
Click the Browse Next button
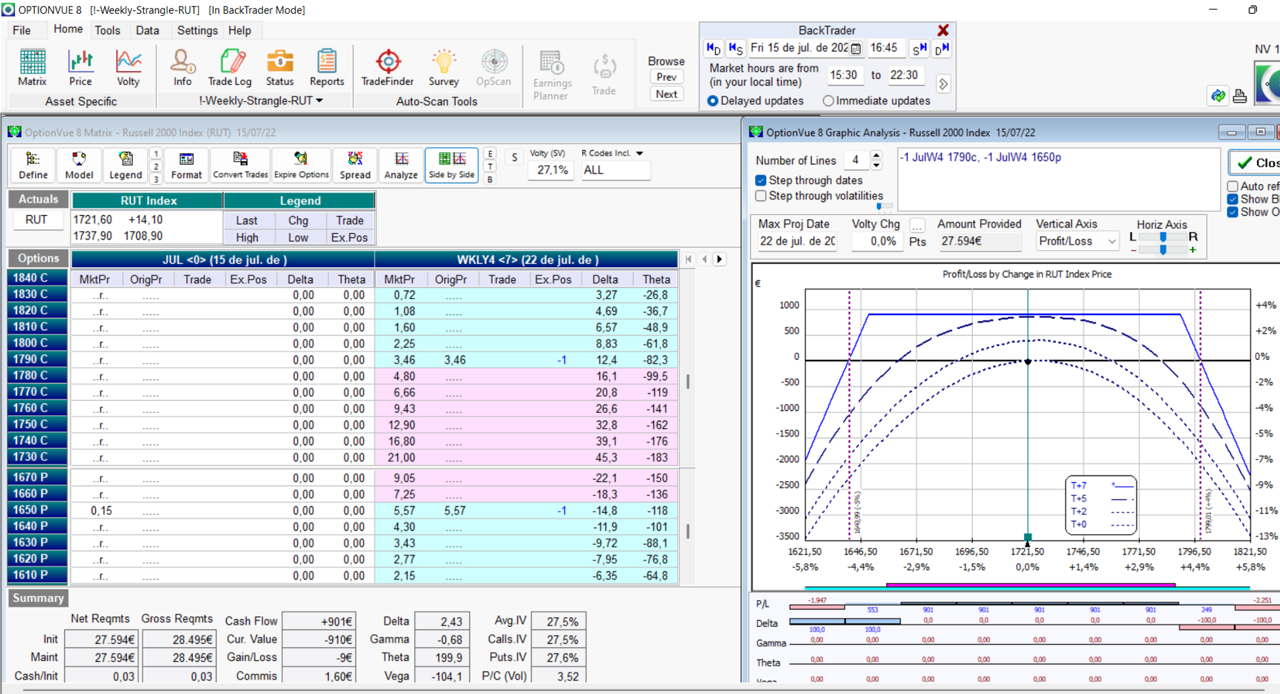pyautogui.click(x=666, y=94)
